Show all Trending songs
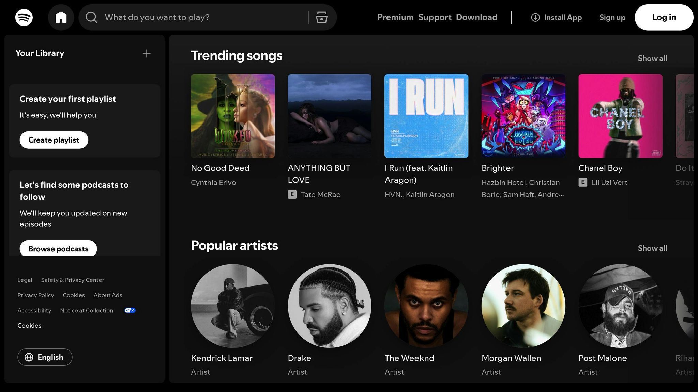698x392 pixels. (652, 58)
